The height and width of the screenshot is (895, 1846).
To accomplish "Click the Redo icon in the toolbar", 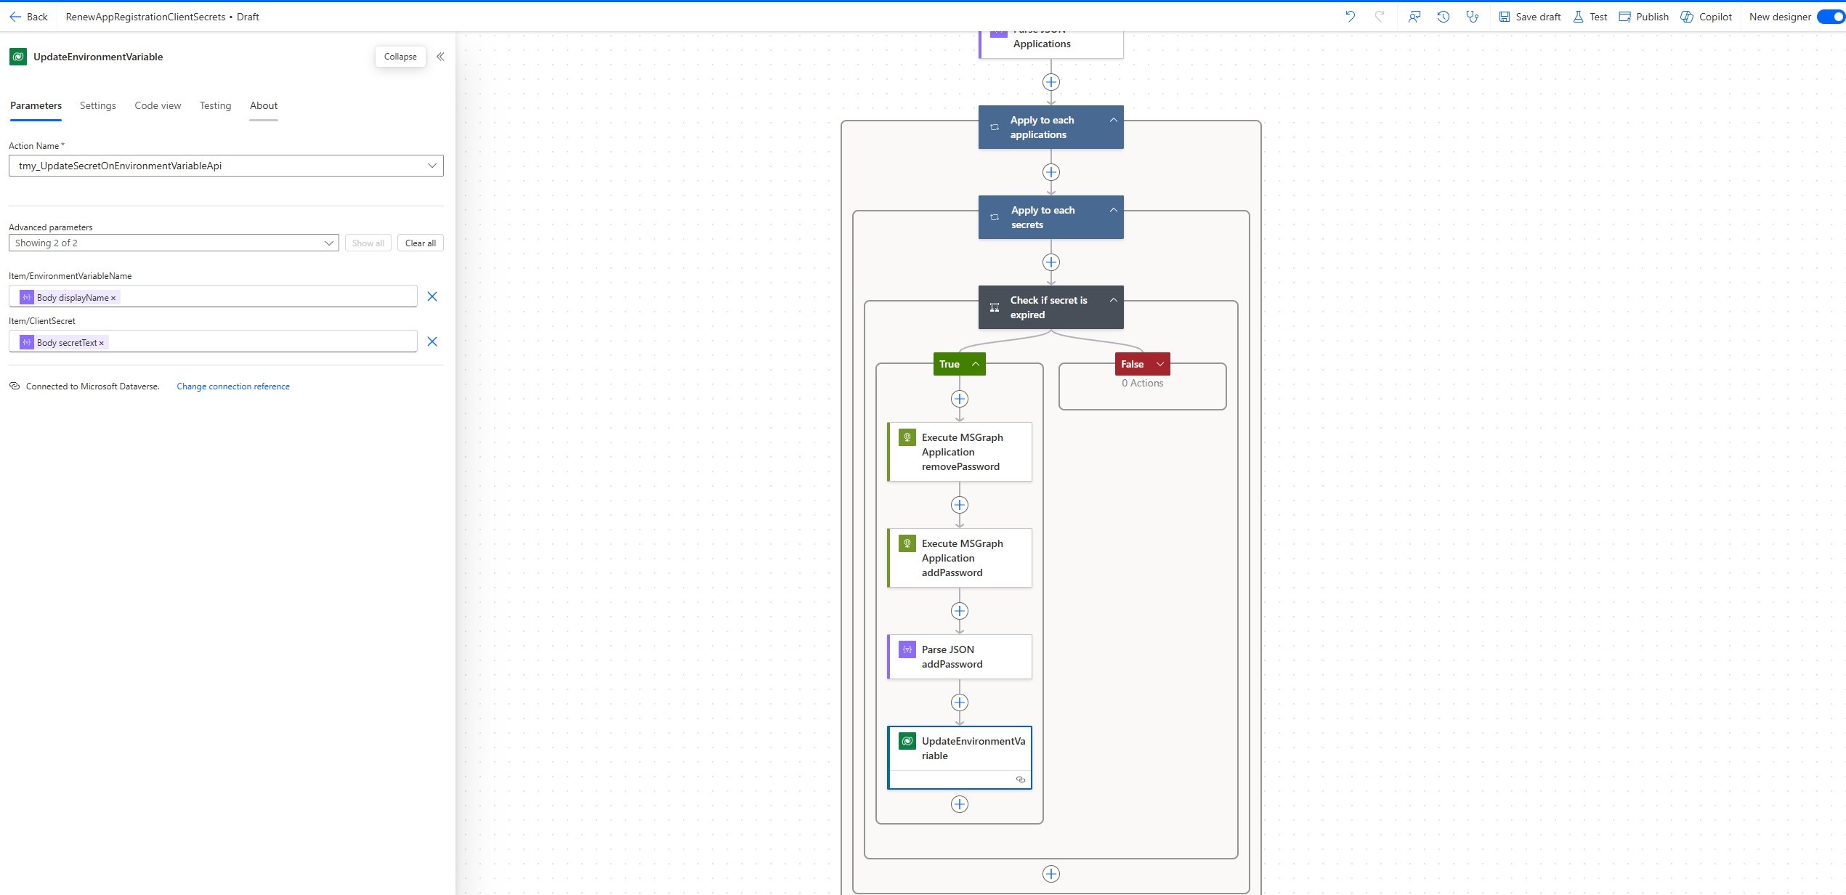I will click(1379, 17).
